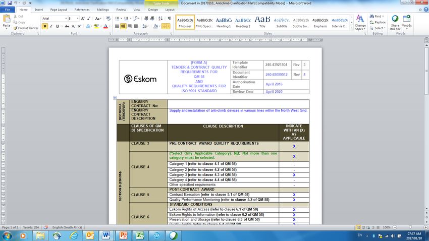Image resolution: width=429 pixels, height=241 pixels.
Task: Switch to Web Layout view
Action: 368,227
